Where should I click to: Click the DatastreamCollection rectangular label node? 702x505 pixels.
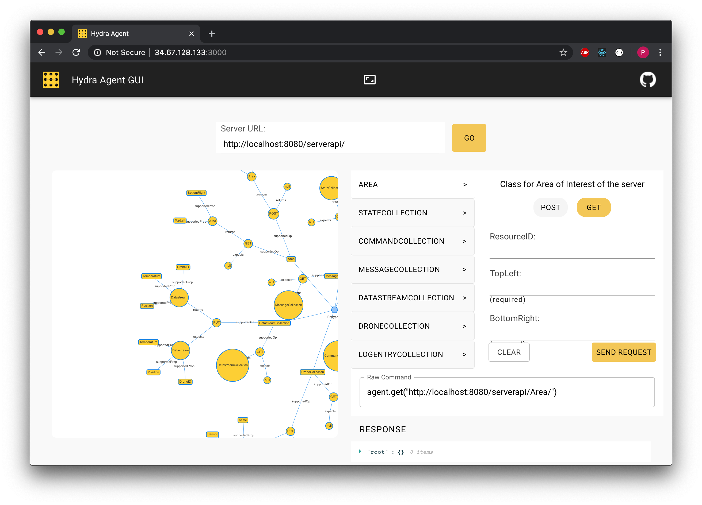coord(274,323)
